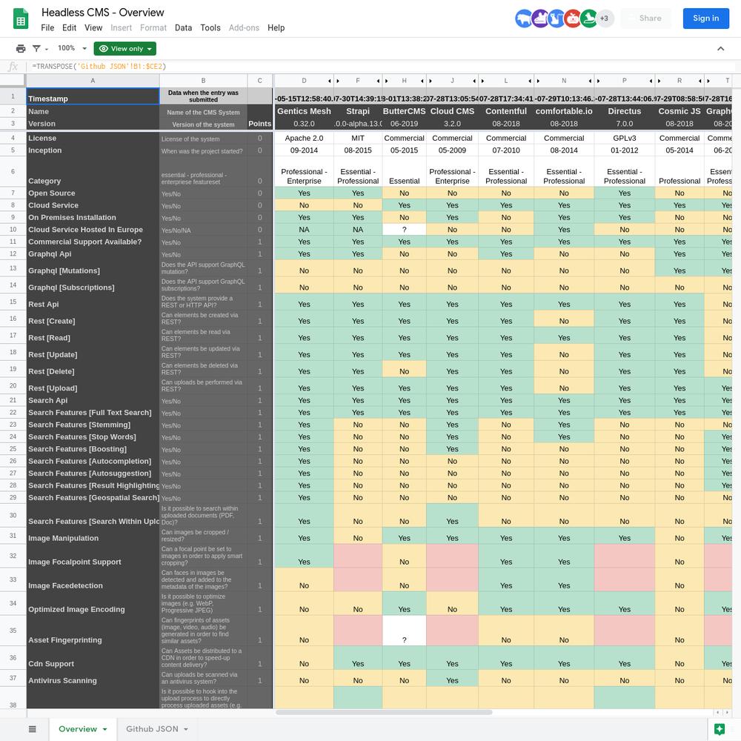Image resolution: width=741 pixels, height=741 pixels.
Task: Click the Timestamp cell A1
Action: click(x=93, y=96)
